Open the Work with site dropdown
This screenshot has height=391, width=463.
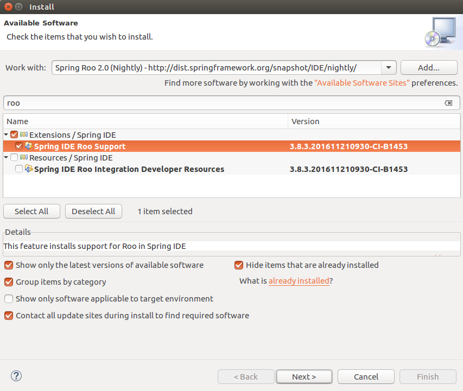pyautogui.click(x=389, y=68)
